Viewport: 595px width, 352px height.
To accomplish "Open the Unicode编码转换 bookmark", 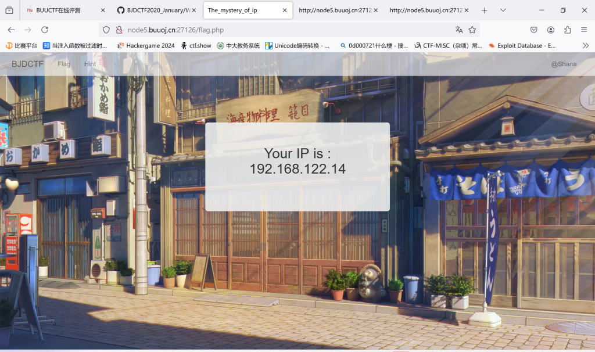I will (297, 45).
